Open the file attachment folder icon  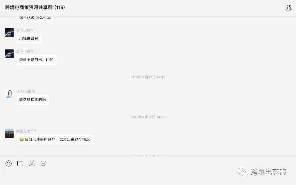(x=20, y=163)
